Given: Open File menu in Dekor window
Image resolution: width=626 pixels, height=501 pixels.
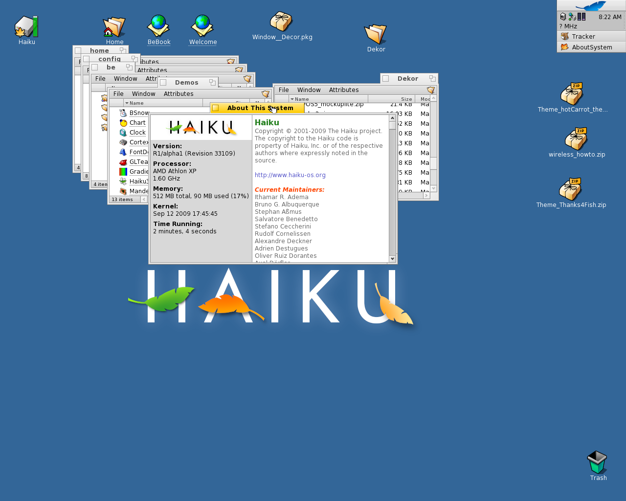Looking at the screenshot, I should click(284, 90).
